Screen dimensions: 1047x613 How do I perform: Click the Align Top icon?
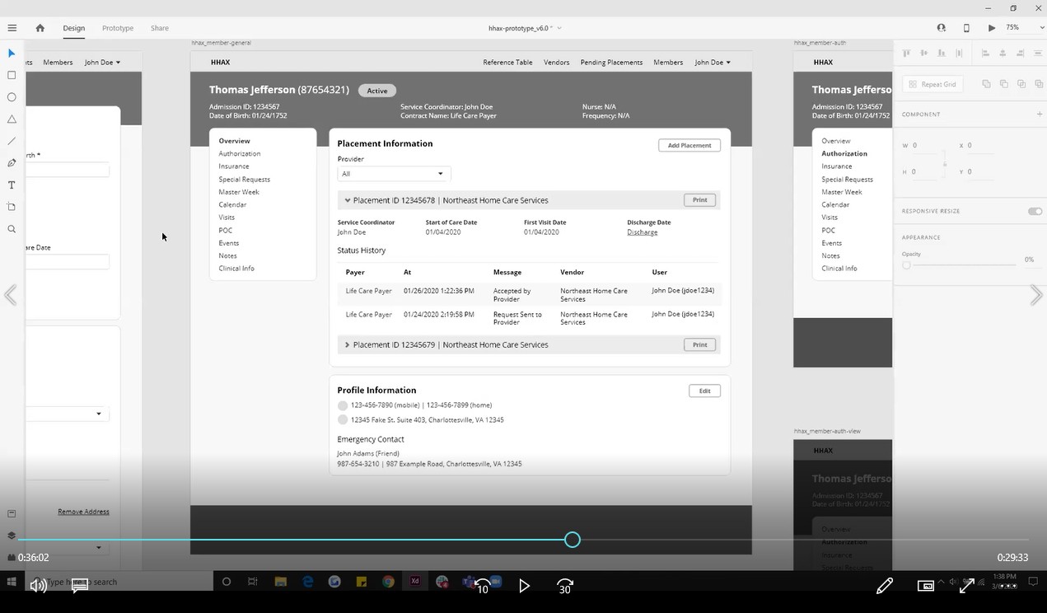(907, 54)
